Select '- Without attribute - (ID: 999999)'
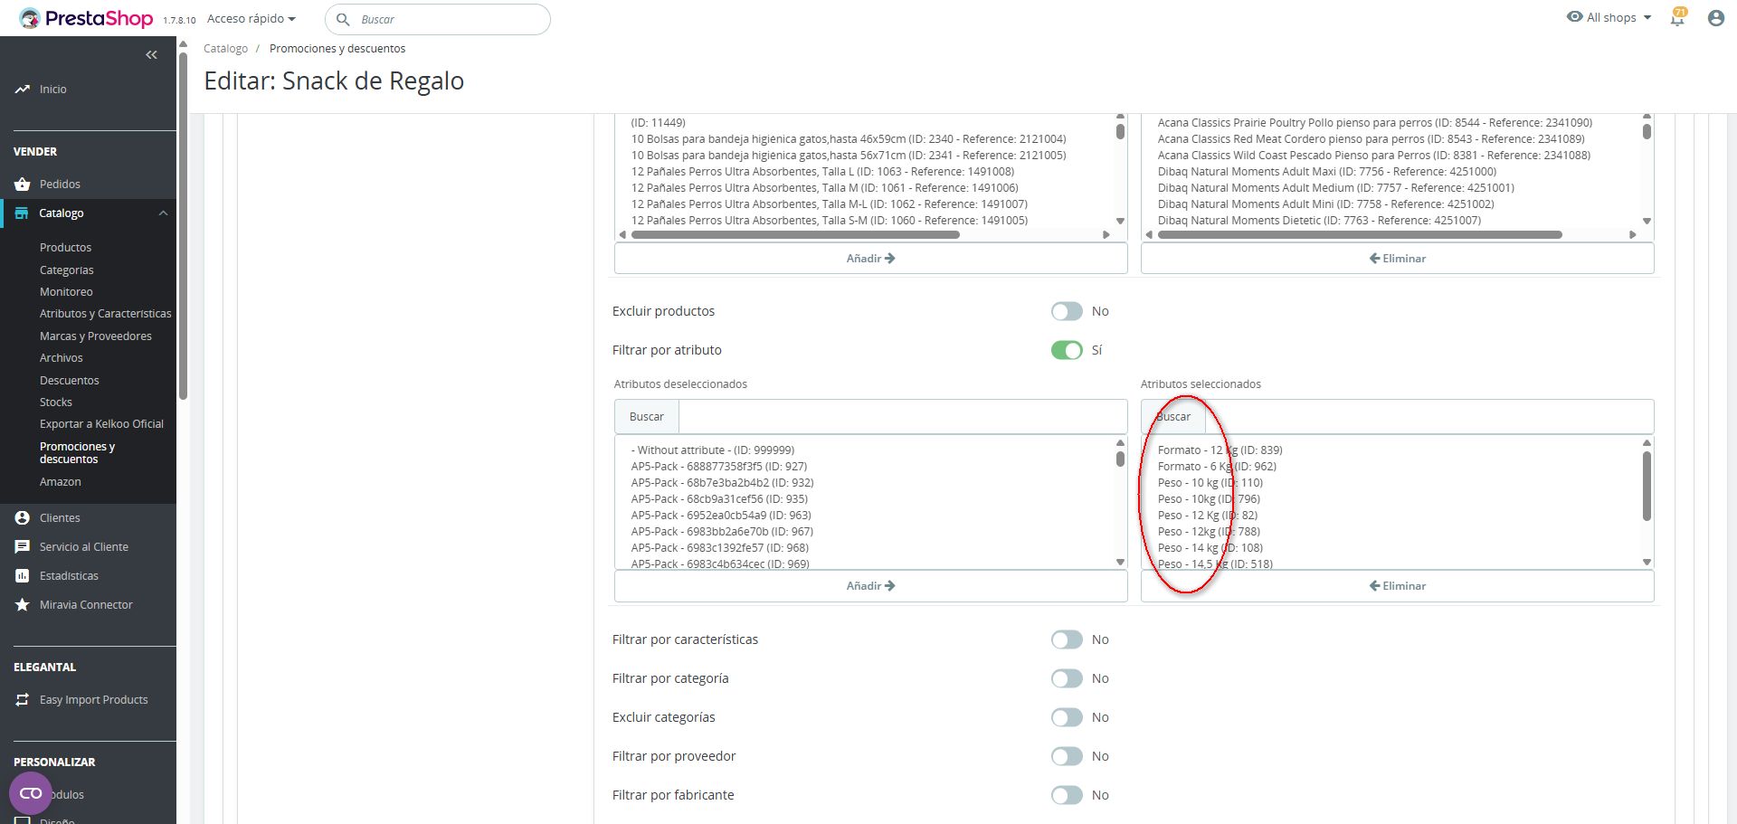 713,450
